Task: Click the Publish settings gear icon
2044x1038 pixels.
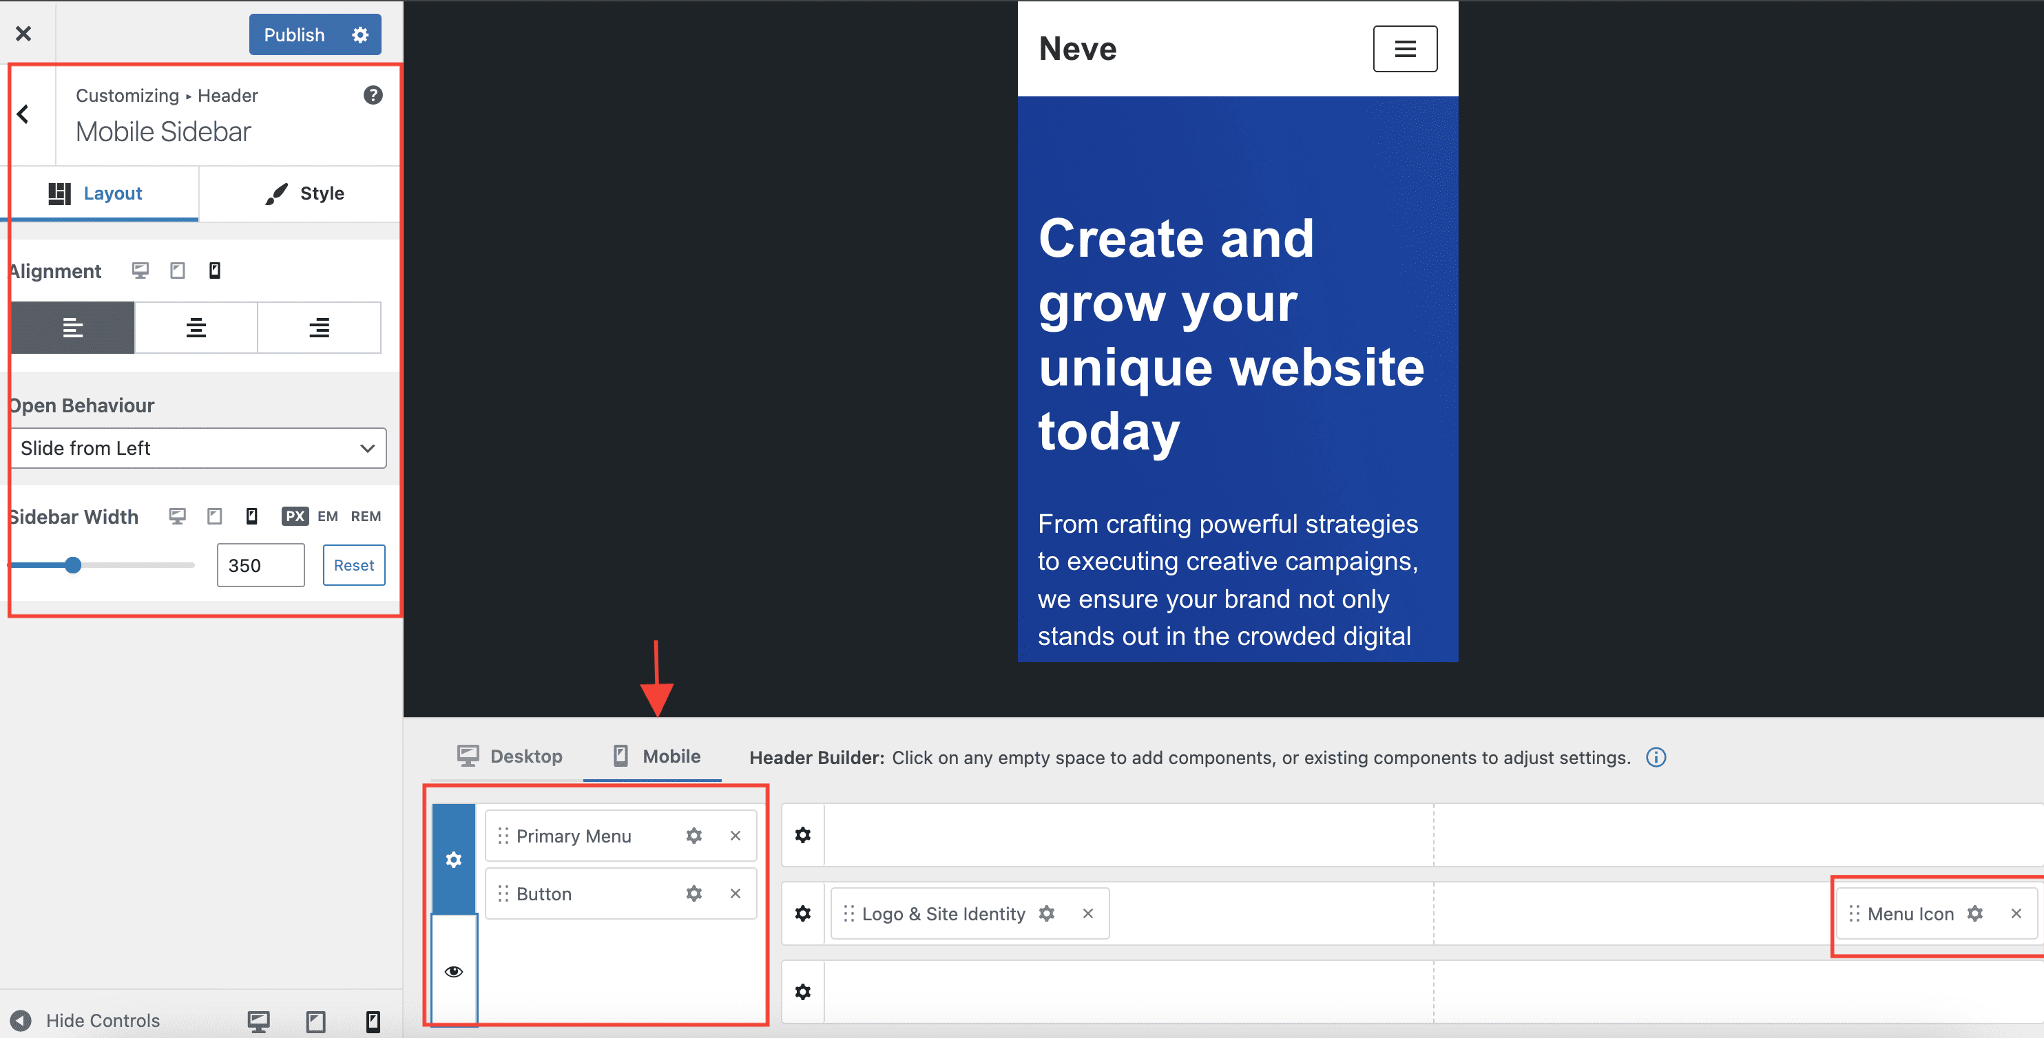Action: [x=360, y=35]
